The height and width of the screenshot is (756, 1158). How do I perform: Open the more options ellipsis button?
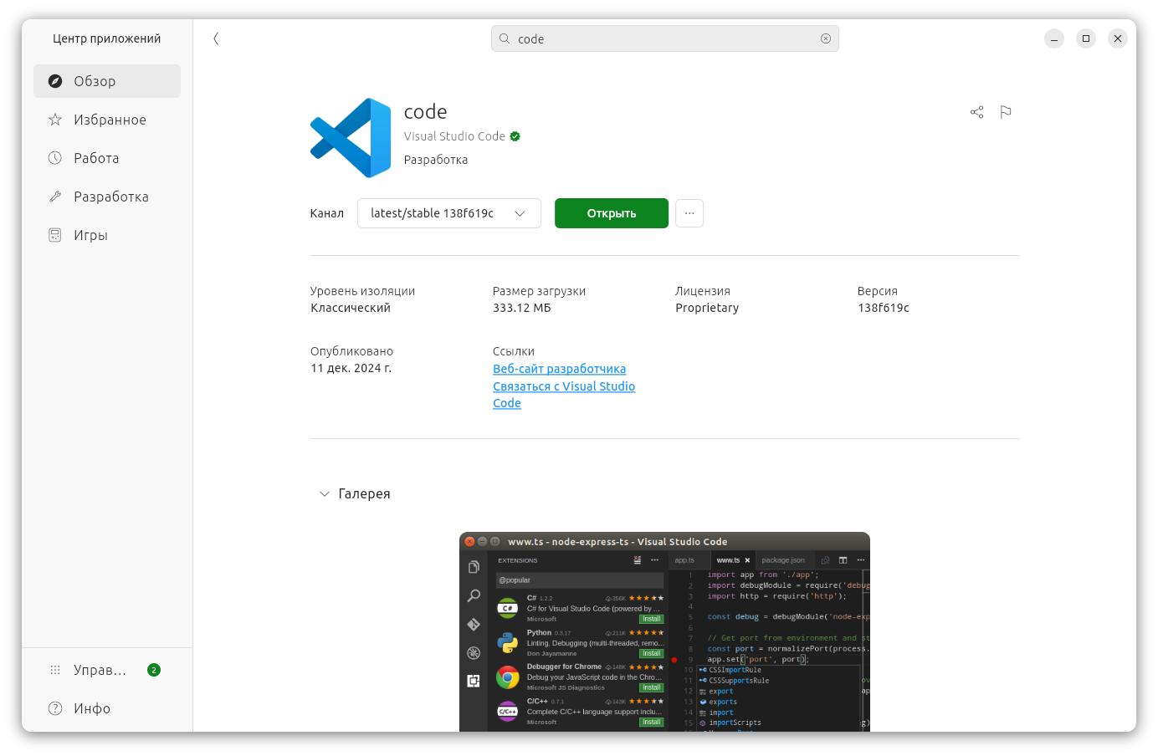[x=689, y=213]
